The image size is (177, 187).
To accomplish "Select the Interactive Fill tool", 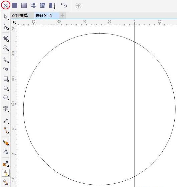I will (6, 173).
